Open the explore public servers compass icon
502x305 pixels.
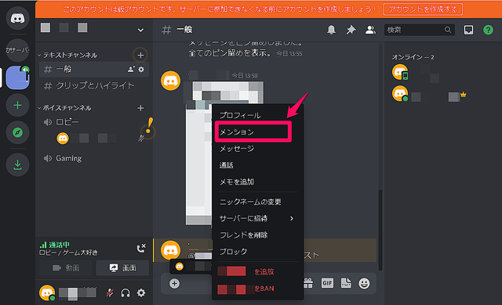[17, 132]
